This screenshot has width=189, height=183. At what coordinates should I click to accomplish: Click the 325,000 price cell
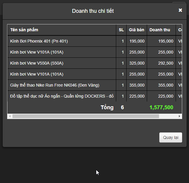click(x=137, y=63)
